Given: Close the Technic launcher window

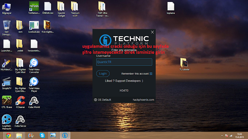Looking at the screenshot, I should point(152,32).
